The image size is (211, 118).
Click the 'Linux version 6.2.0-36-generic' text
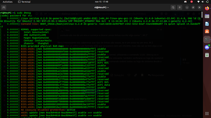[42, 18]
